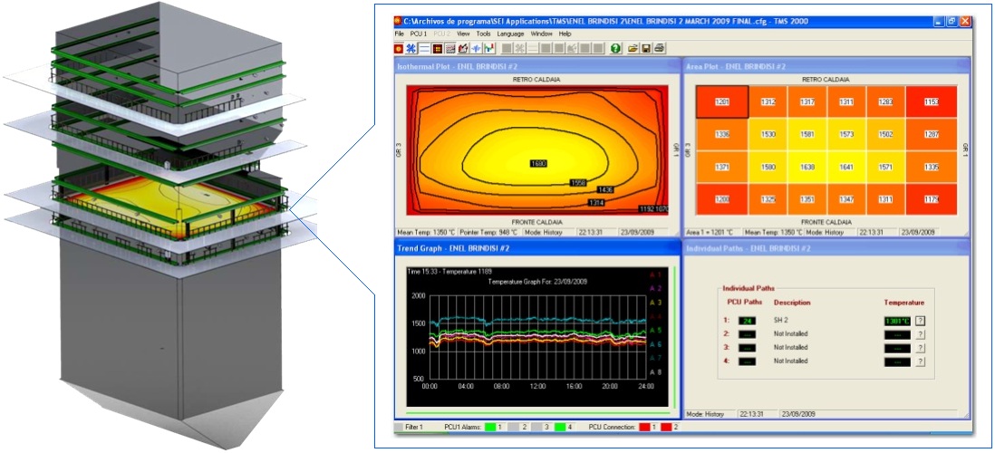995x453 pixels.
Task: Click the green question mark help icon
Action: click(615, 47)
